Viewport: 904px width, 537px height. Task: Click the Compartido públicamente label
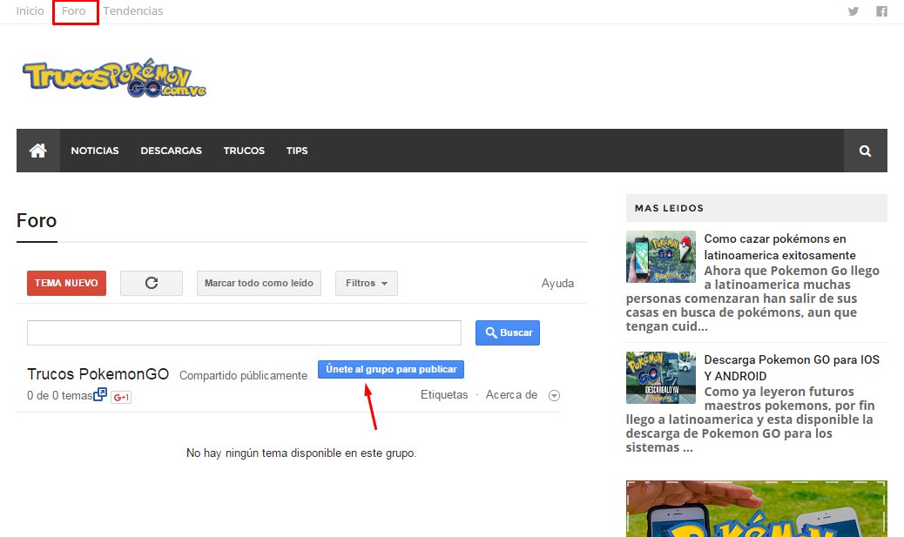(x=243, y=376)
